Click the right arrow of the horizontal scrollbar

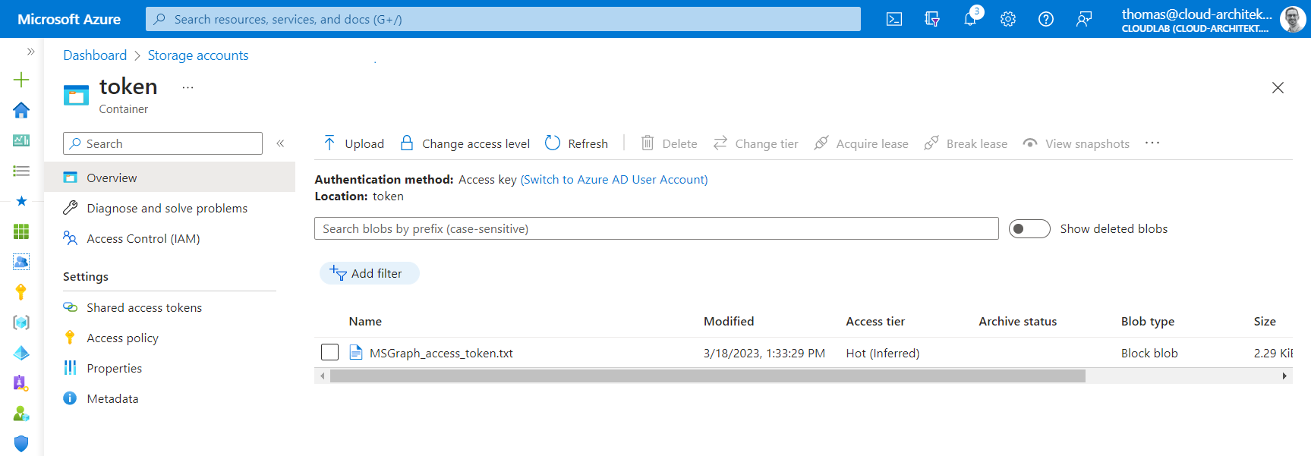click(1284, 376)
